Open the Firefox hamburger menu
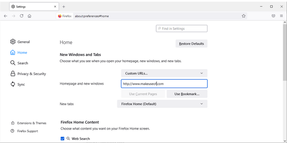Viewport: 287px width, 143px height. pos(282,16)
